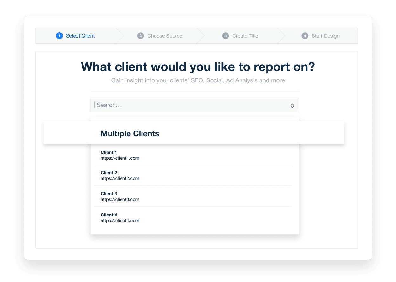Screen dimensions: 396x282
Task: Select Client 3 from the results
Action: (x=109, y=194)
